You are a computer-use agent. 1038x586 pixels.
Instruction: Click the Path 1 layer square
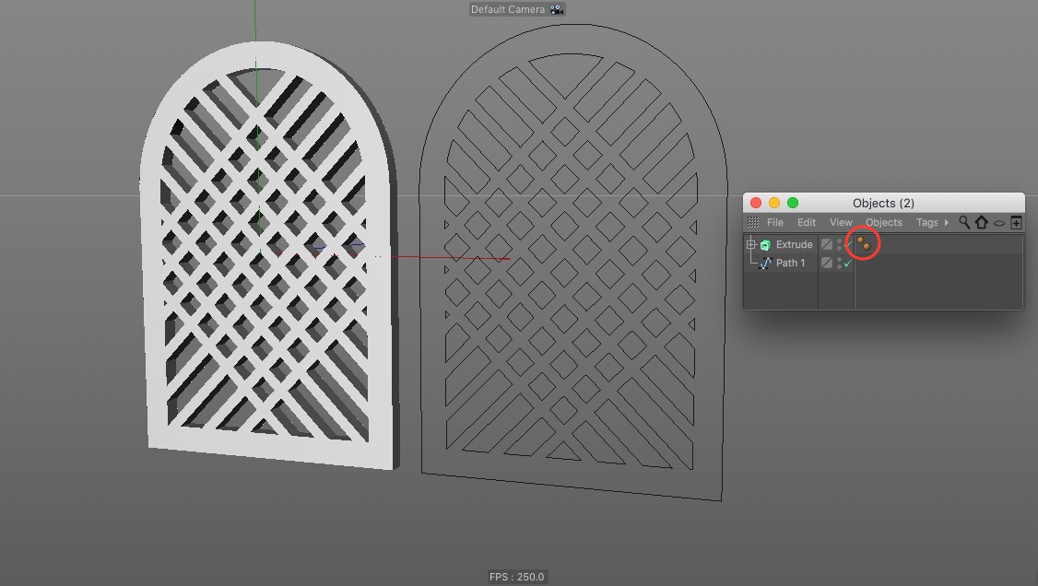[x=827, y=263]
